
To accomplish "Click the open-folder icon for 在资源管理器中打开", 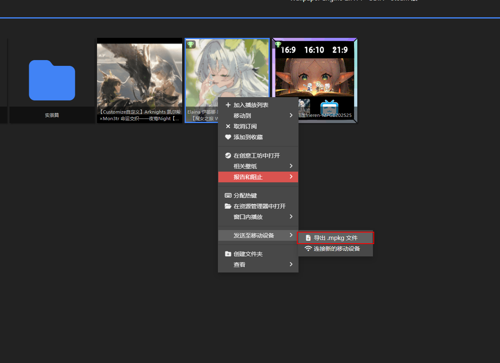I will click(228, 206).
